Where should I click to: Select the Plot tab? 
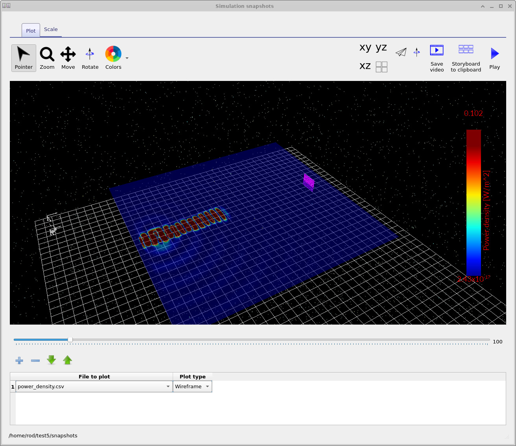pos(30,30)
